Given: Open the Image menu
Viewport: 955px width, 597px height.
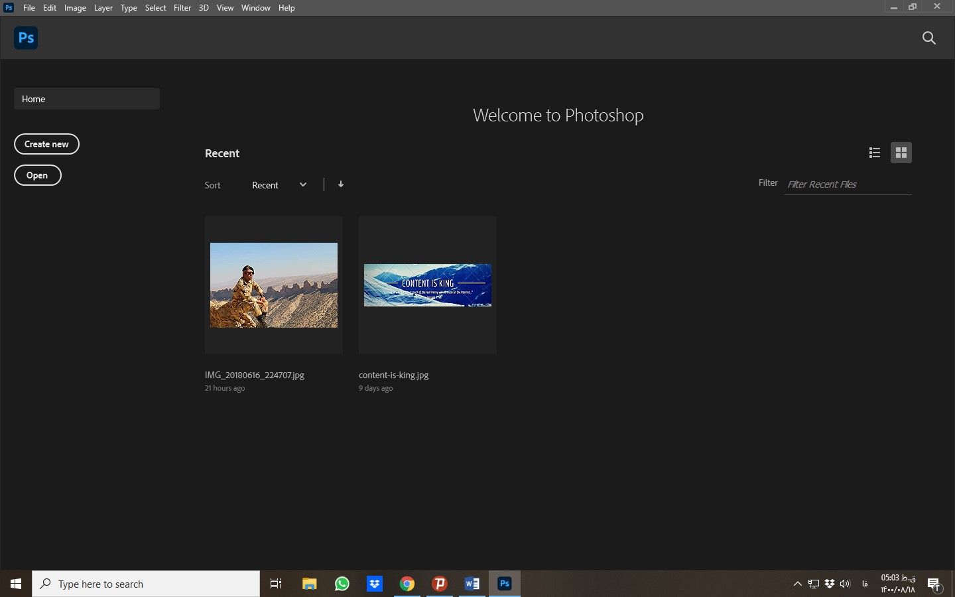Looking at the screenshot, I should (75, 8).
